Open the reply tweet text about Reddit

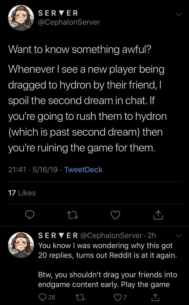[107, 265]
